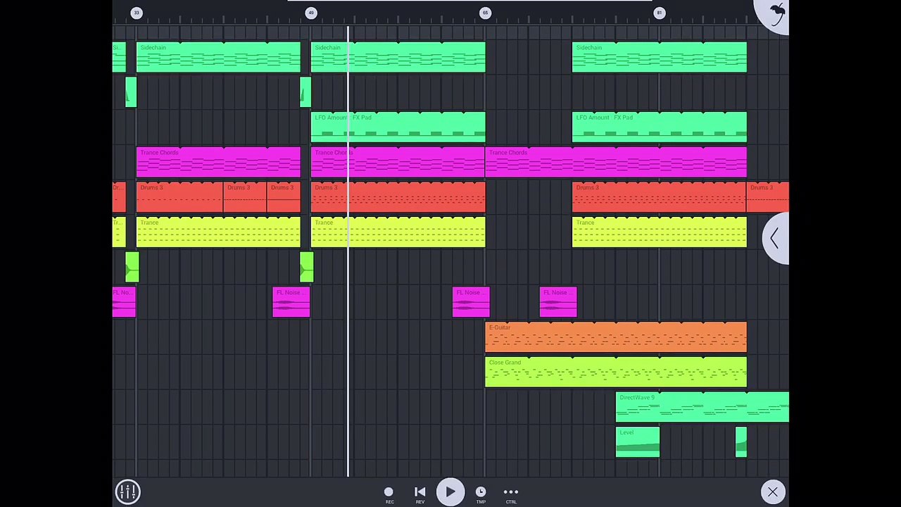Select rightmost Drums 3 clip at screen edge

(768, 197)
